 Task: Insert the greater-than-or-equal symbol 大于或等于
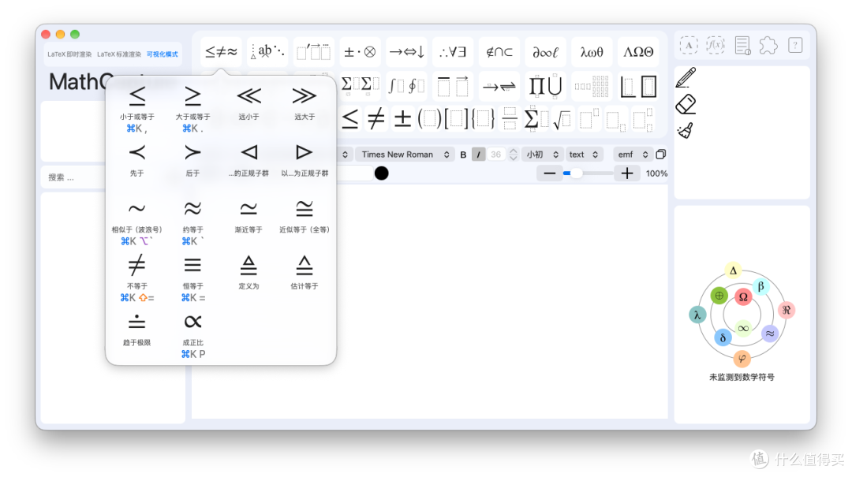point(192,97)
